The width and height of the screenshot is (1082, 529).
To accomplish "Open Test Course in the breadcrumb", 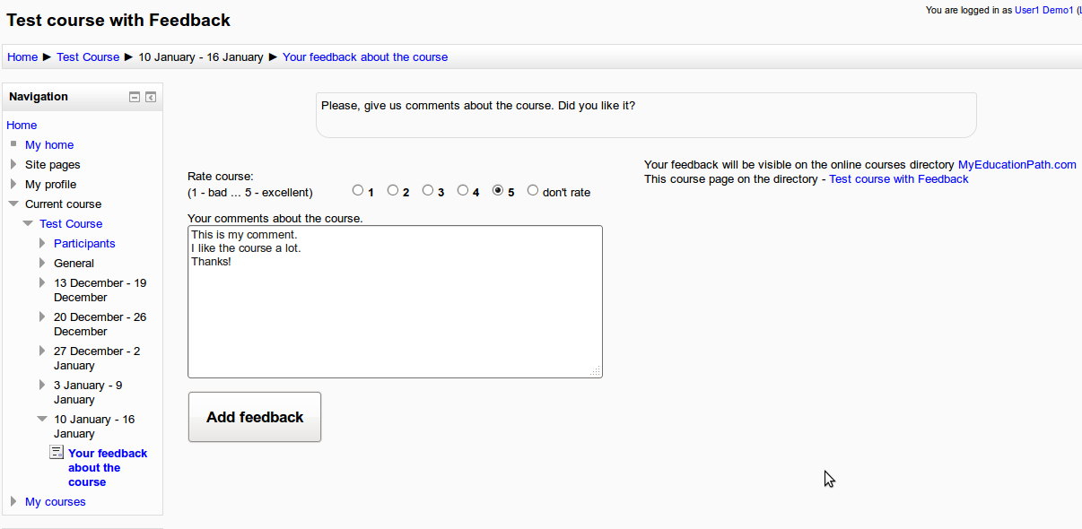I will (88, 56).
